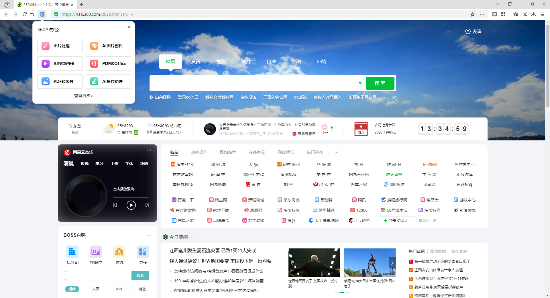The width and height of the screenshot is (550, 298).
Task: Open the extensions grid icon
Action: point(503,14)
